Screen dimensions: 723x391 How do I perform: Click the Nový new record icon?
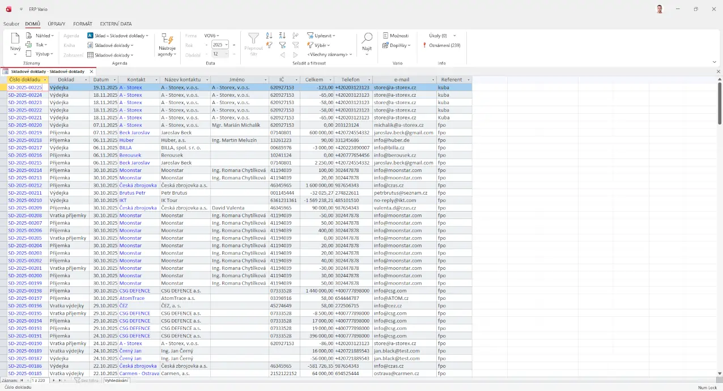click(15, 39)
